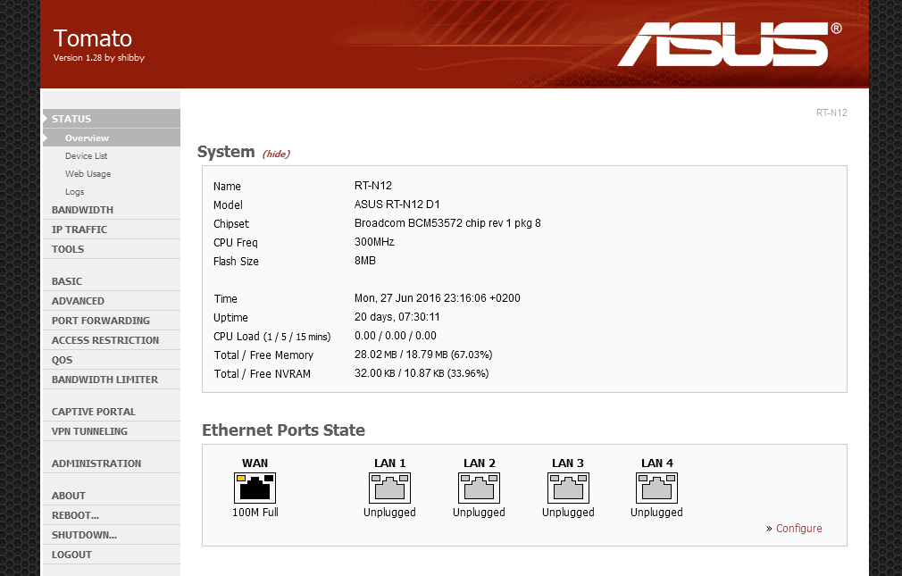Click the LAN 3 port icon
Viewport: 902px width, 576px height.
568,488
